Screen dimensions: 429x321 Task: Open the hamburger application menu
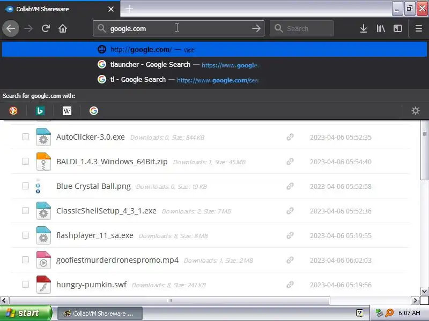(419, 28)
